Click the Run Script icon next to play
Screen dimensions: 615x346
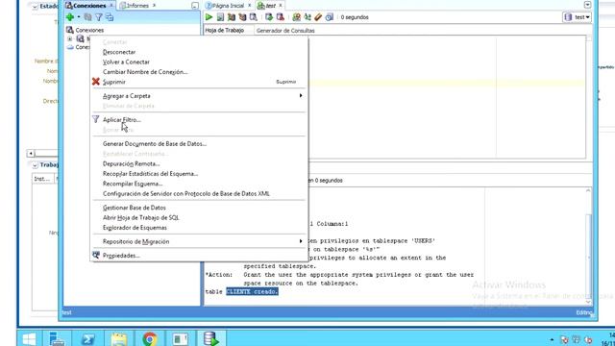[220, 17]
